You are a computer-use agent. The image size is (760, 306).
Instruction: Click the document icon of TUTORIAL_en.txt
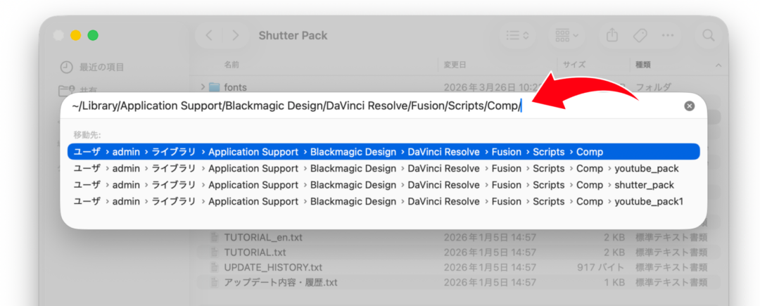coord(214,238)
